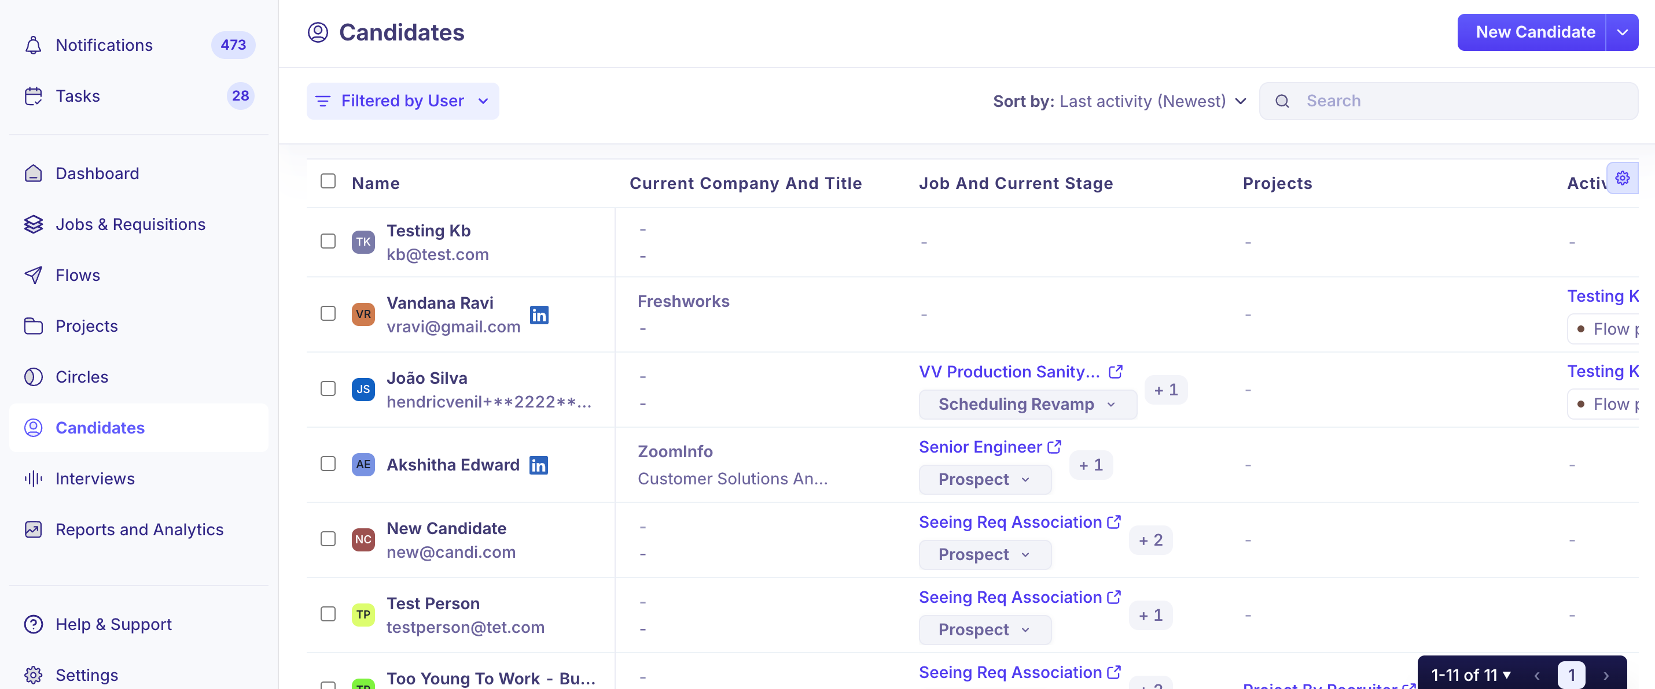Screen dimensions: 1655x689
Task: Open Vandana Ravi's LinkedIn profile icon
Action: pos(538,314)
